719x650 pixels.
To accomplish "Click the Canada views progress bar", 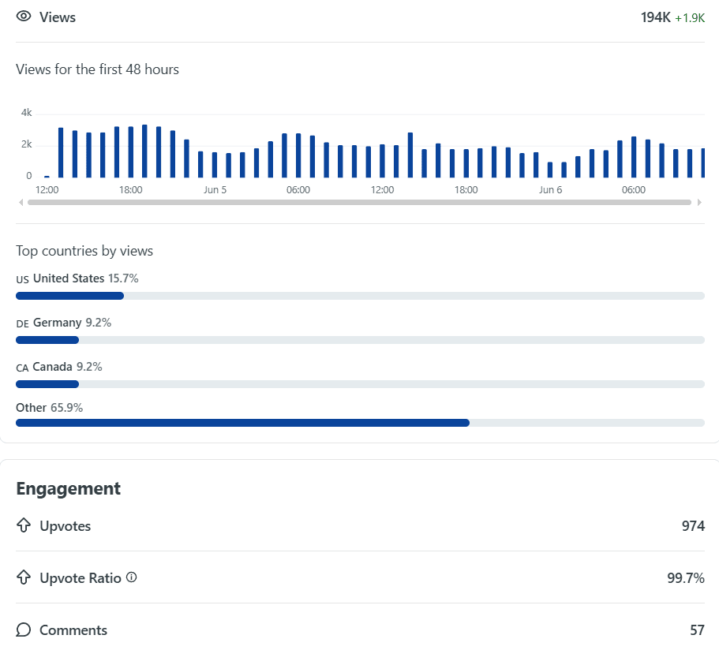I will point(360,384).
